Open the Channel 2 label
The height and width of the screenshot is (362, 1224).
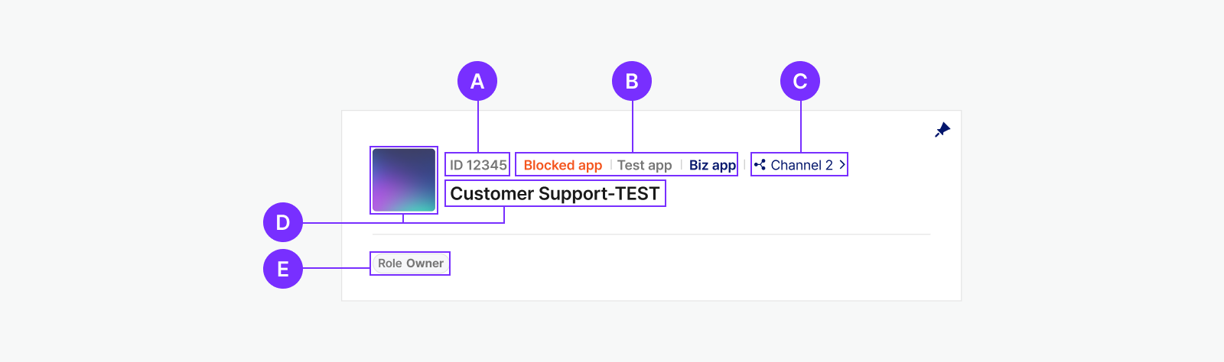point(801,165)
